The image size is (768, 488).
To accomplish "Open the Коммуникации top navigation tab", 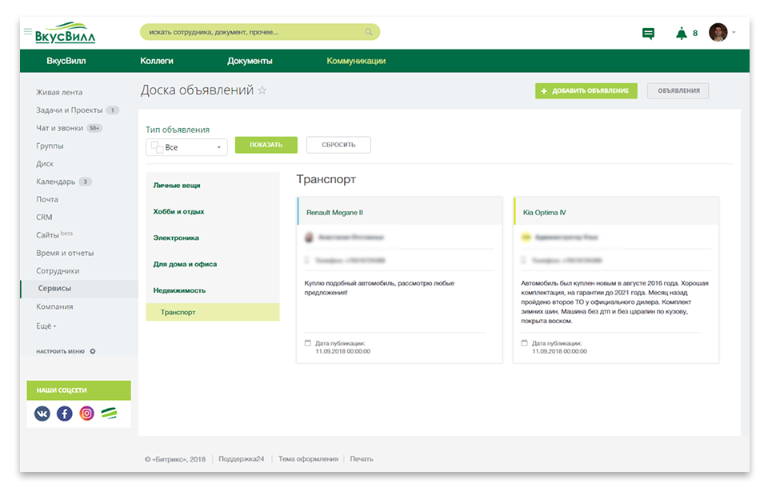I will point(356,61).
